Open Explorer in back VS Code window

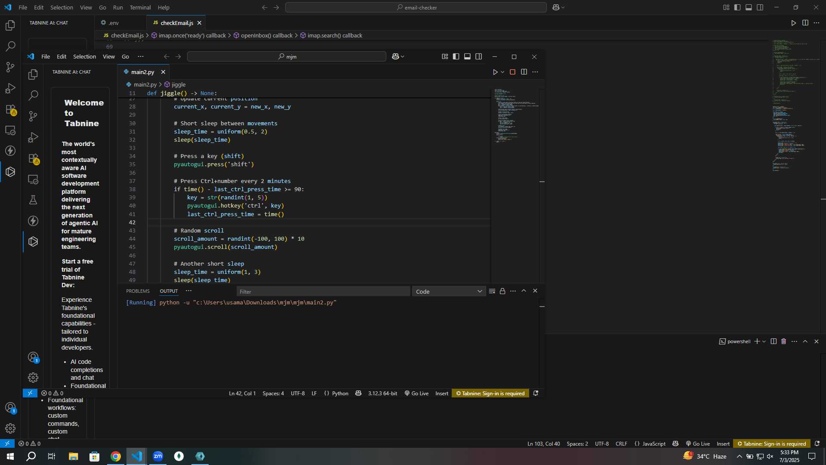coord(10,25)
